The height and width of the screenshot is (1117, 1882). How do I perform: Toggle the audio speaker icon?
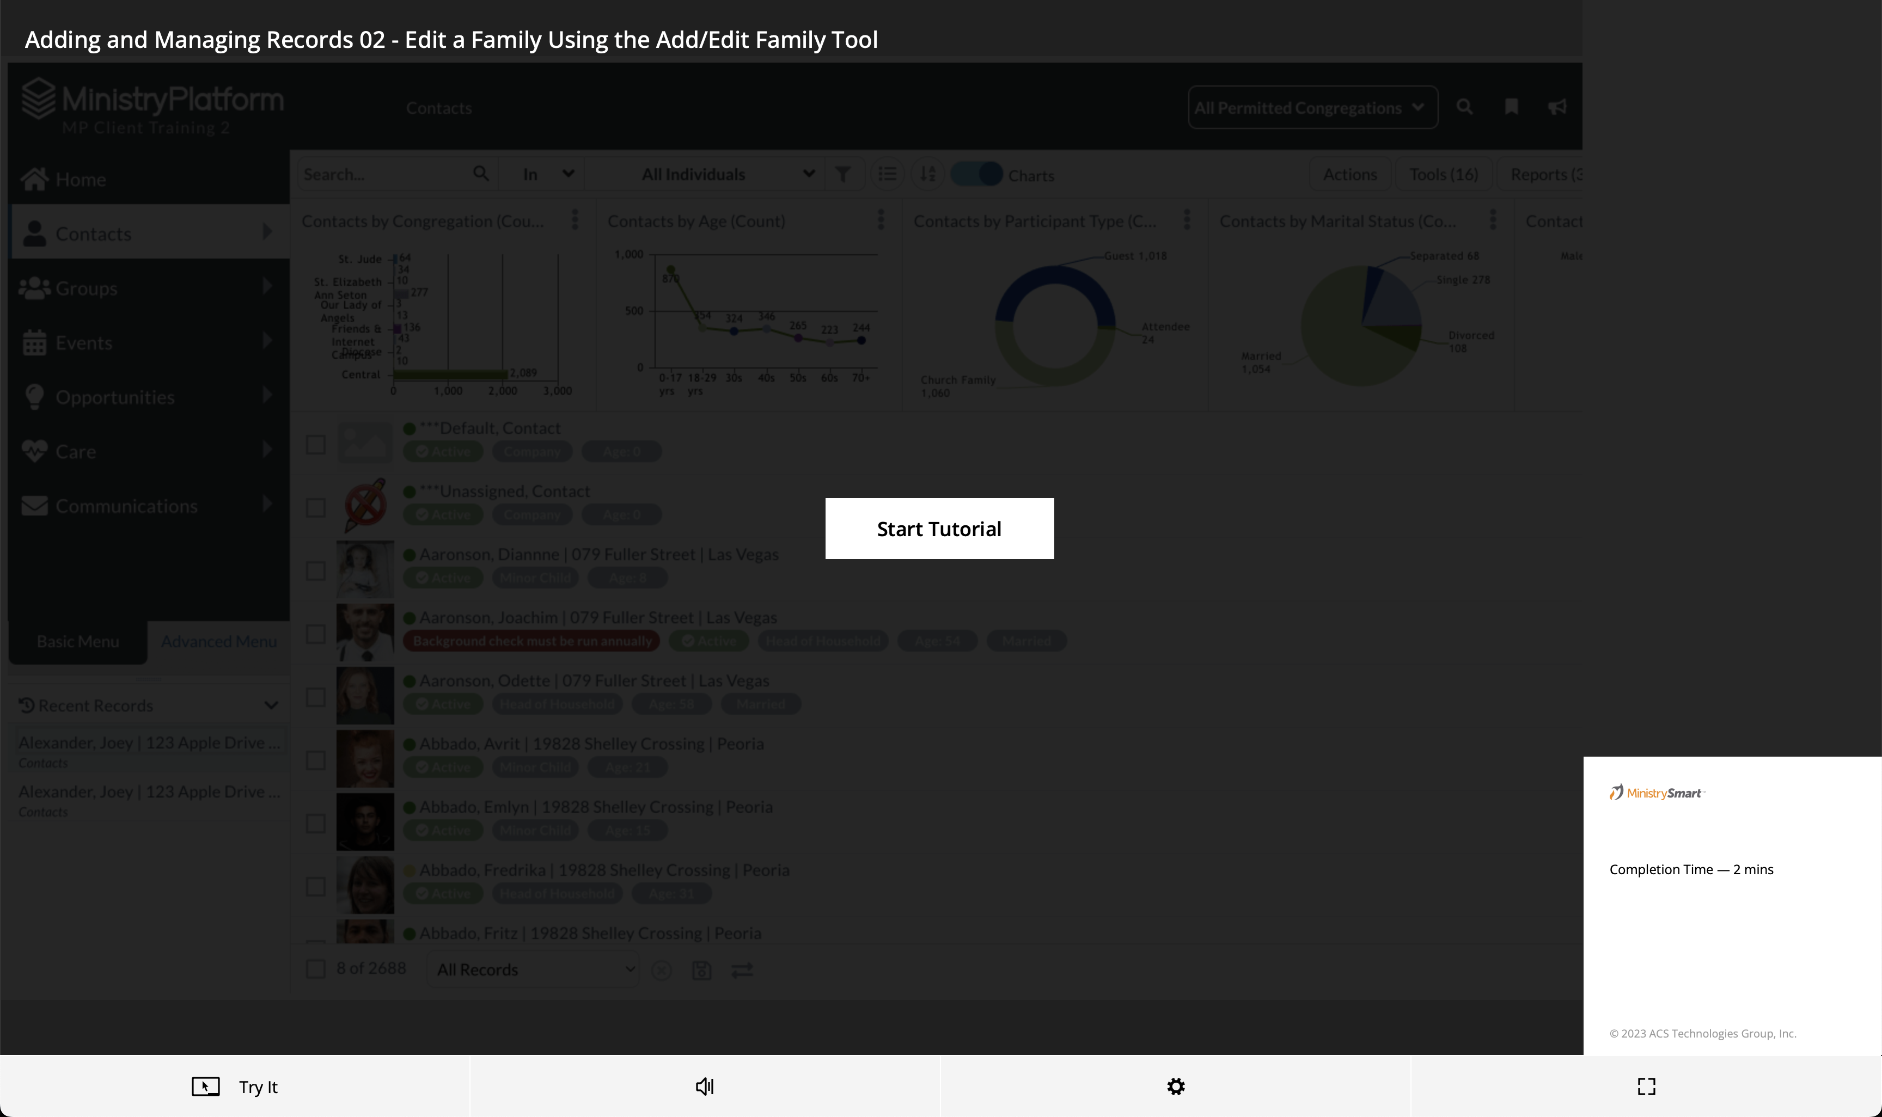pyautogui.click(x=705, y=1086)
